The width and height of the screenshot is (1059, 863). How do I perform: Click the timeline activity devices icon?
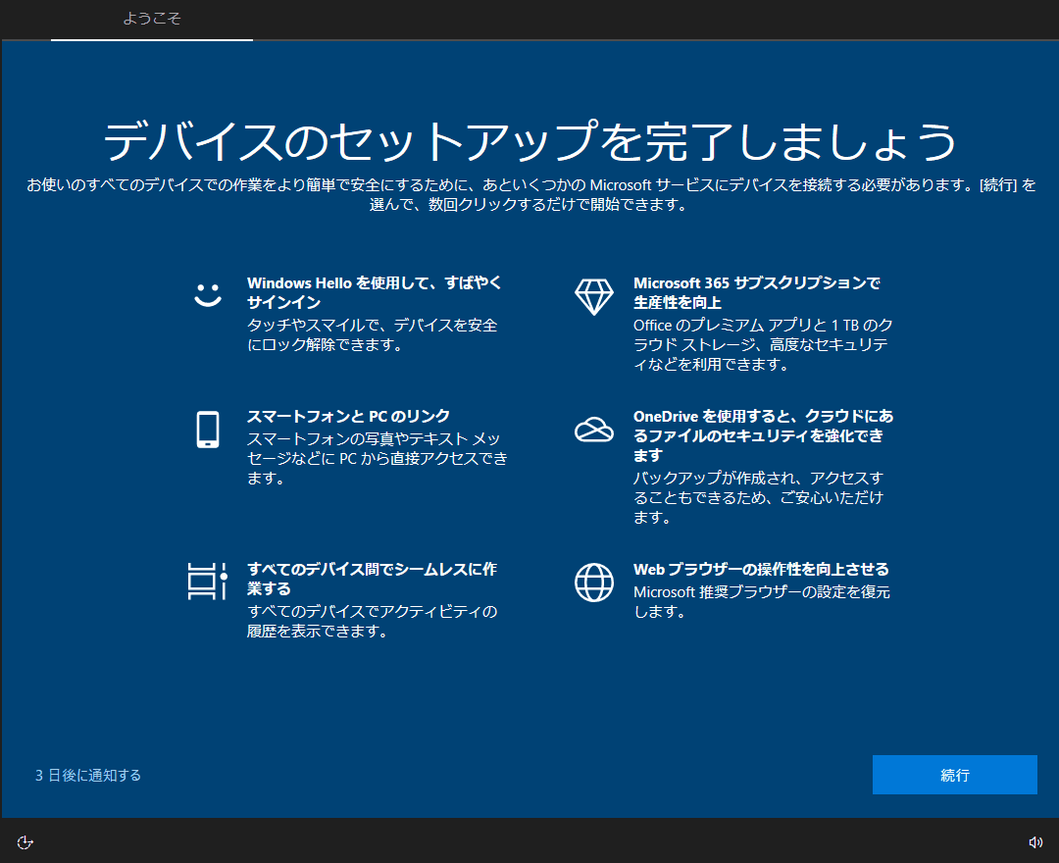point(207,582)
